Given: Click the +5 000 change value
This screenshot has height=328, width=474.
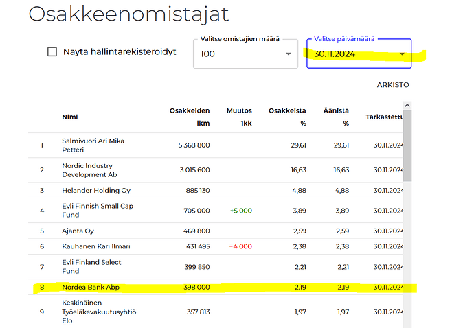Looking at the screenshot, I should 241,211.
